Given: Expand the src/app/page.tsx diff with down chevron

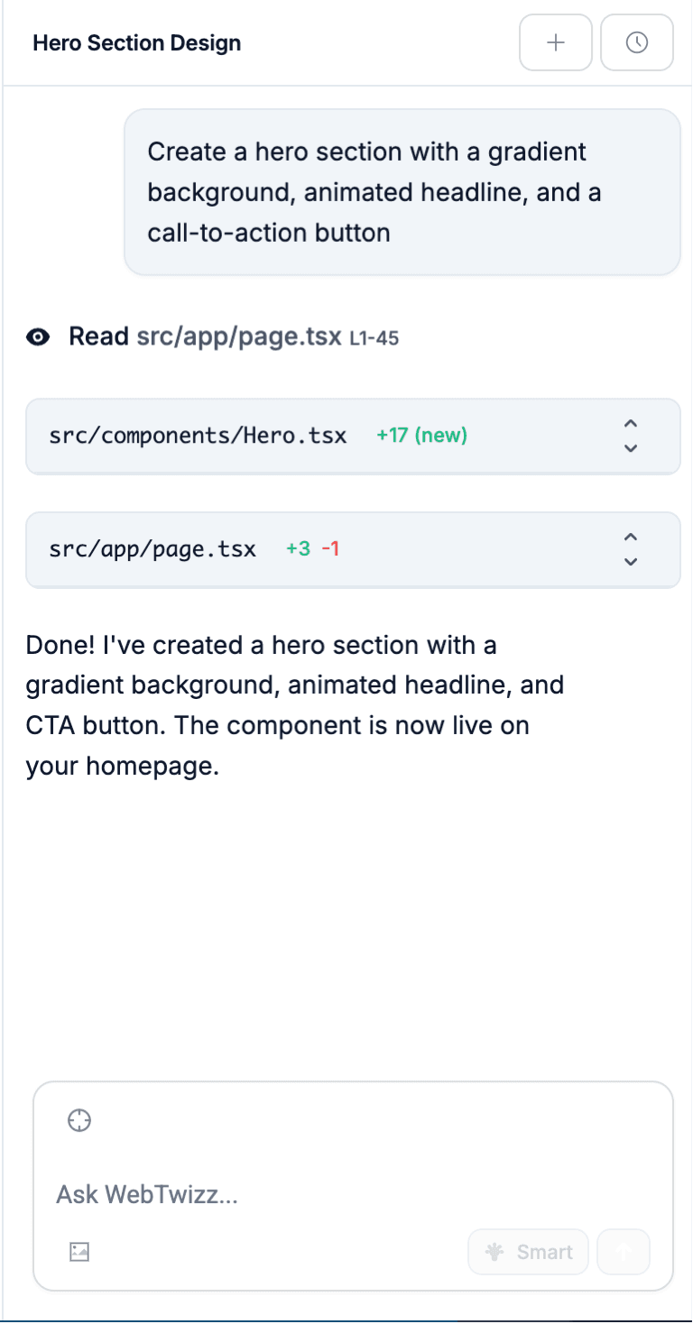Looking at the screenshot, I should 631,561.
